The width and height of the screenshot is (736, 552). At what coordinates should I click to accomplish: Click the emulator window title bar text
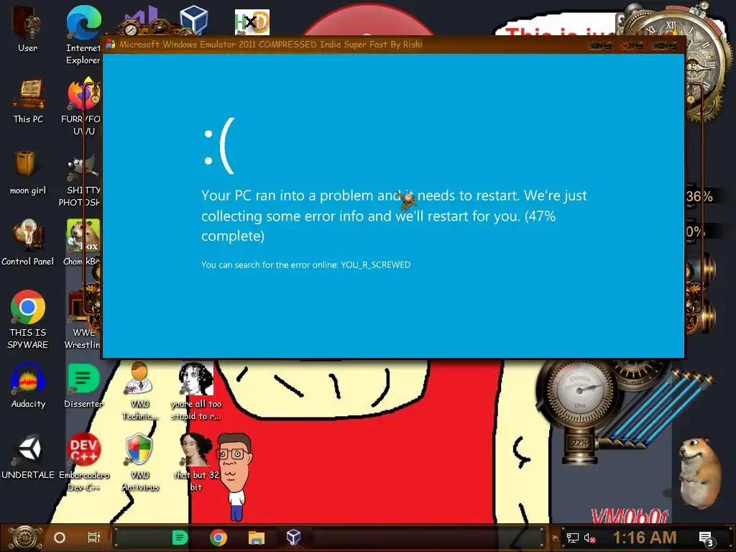tap(270, 45)
